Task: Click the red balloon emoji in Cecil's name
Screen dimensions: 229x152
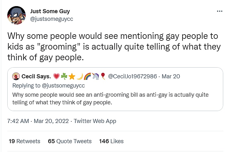Action: 103,76
